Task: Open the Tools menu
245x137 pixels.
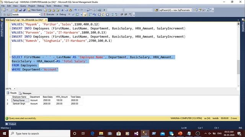Action: pos(49,6)
